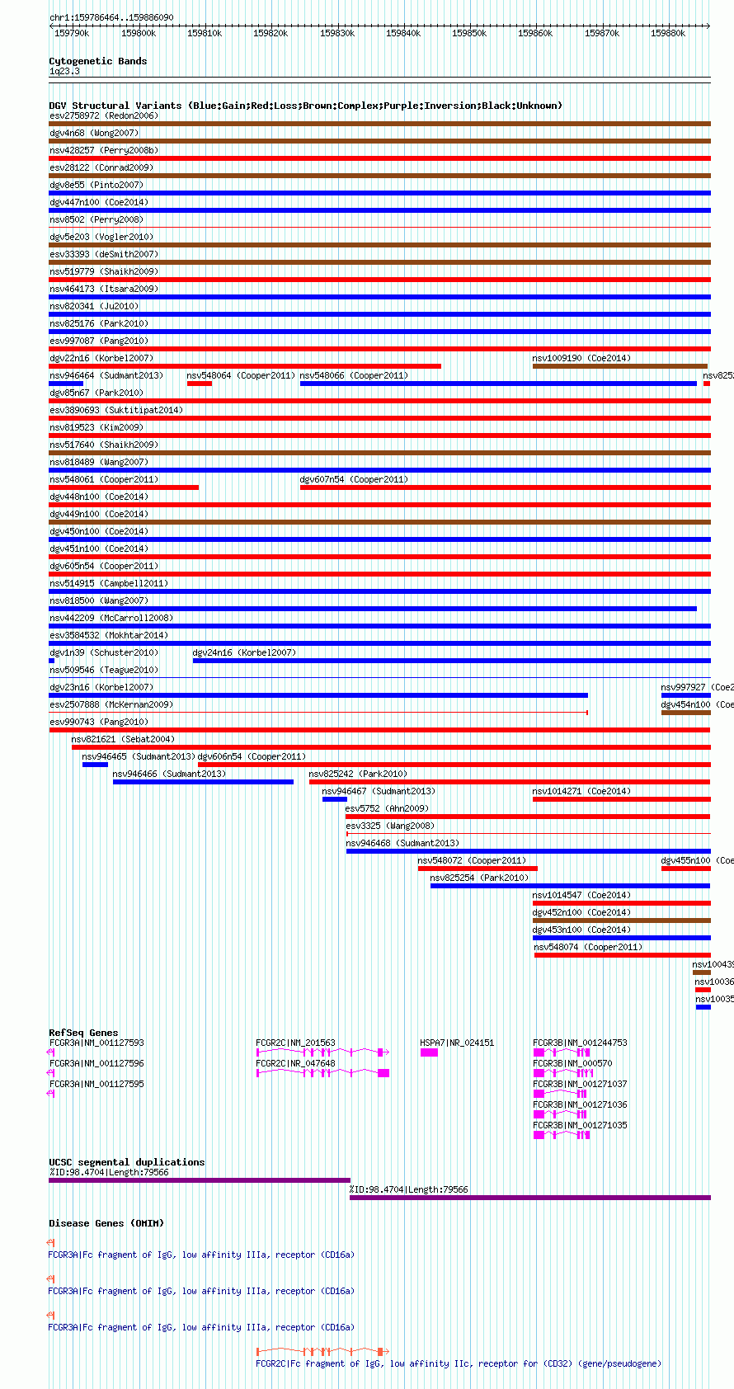Click the dgv22n16 (Korbel2007) red bar
The height and width of the screenshot is (1389, 734).
245,366
